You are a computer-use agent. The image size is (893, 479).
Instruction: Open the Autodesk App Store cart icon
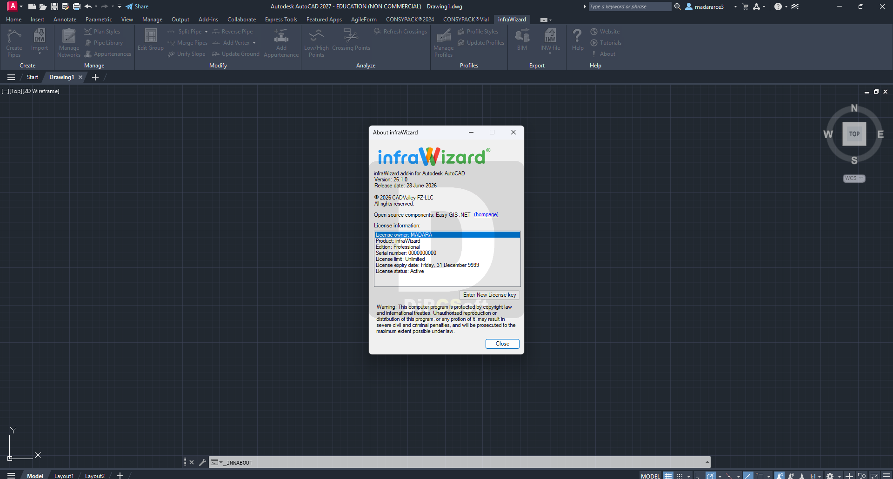tap(746, 7)
